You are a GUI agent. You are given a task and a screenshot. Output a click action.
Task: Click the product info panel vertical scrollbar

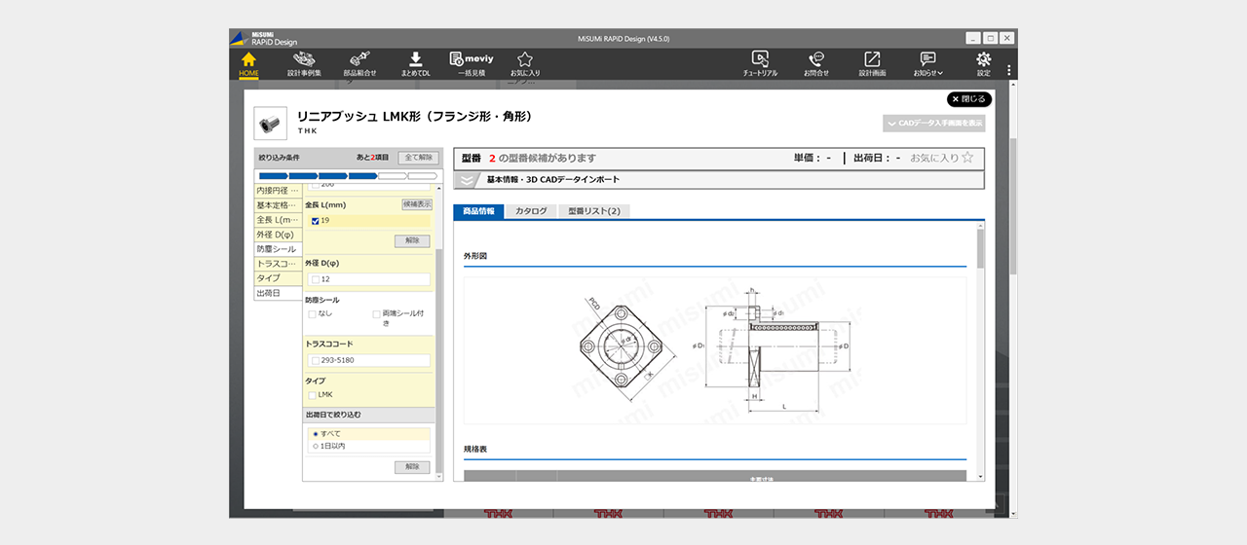pos(980,248)
